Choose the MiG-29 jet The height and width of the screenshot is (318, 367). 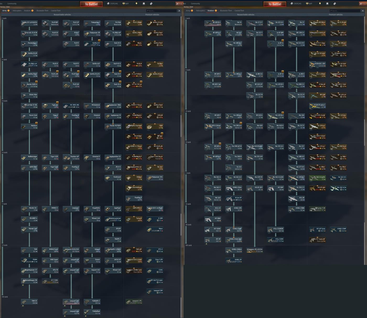234,260
